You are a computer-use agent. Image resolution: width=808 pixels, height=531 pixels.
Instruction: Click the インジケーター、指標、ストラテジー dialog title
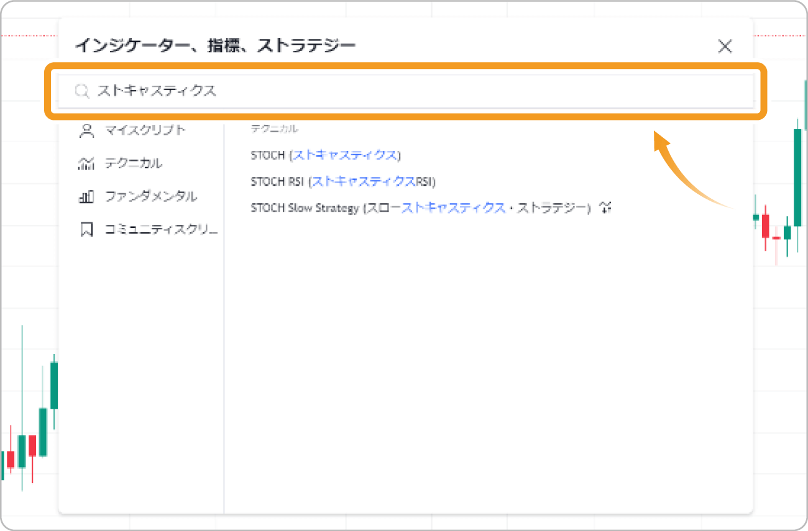pos(215,46)
